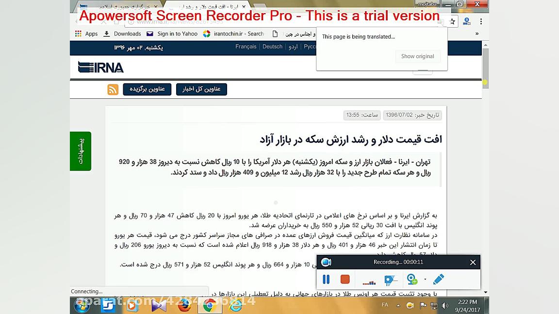Open irantochin.ir Search bookmark
The height and width of the screenshot is (314, 559).
[x=234, y=34]
